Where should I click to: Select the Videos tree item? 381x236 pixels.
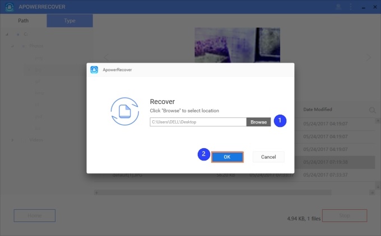coord(36,140)
